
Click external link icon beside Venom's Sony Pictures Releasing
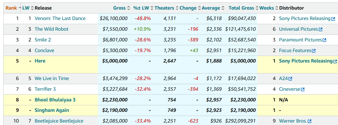[x=333, y=19]
